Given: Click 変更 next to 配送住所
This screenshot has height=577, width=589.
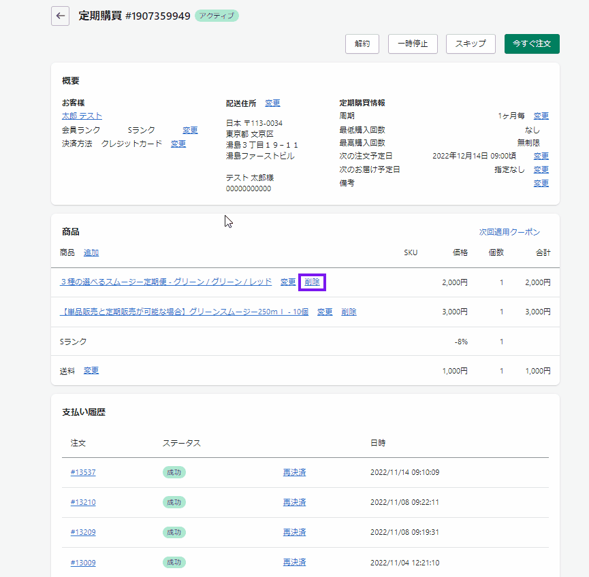Looking at the screenshot, I should click(x=272, y=103).
